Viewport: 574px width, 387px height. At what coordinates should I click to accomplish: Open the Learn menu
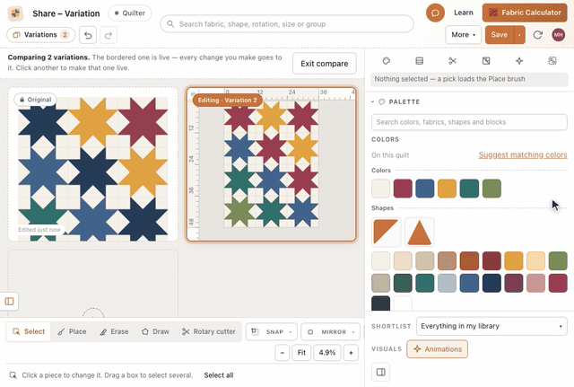click(464, 13)
